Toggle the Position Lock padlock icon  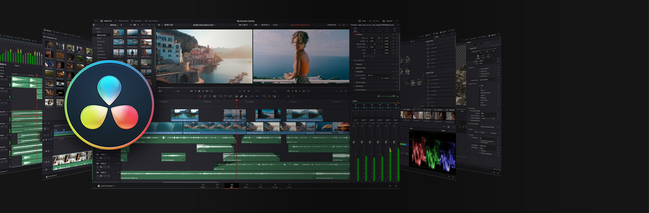click(246, 96)
